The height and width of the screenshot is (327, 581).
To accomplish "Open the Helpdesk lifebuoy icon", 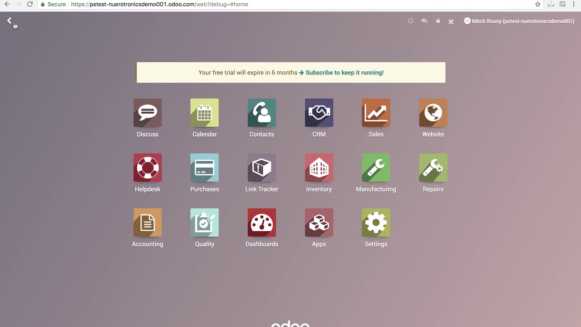I will coord(148,168).
